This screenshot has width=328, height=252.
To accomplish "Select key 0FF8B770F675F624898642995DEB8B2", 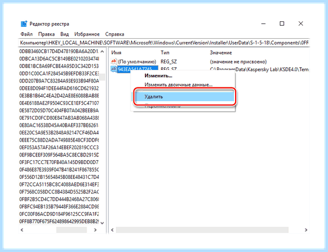I will [59, 221].
